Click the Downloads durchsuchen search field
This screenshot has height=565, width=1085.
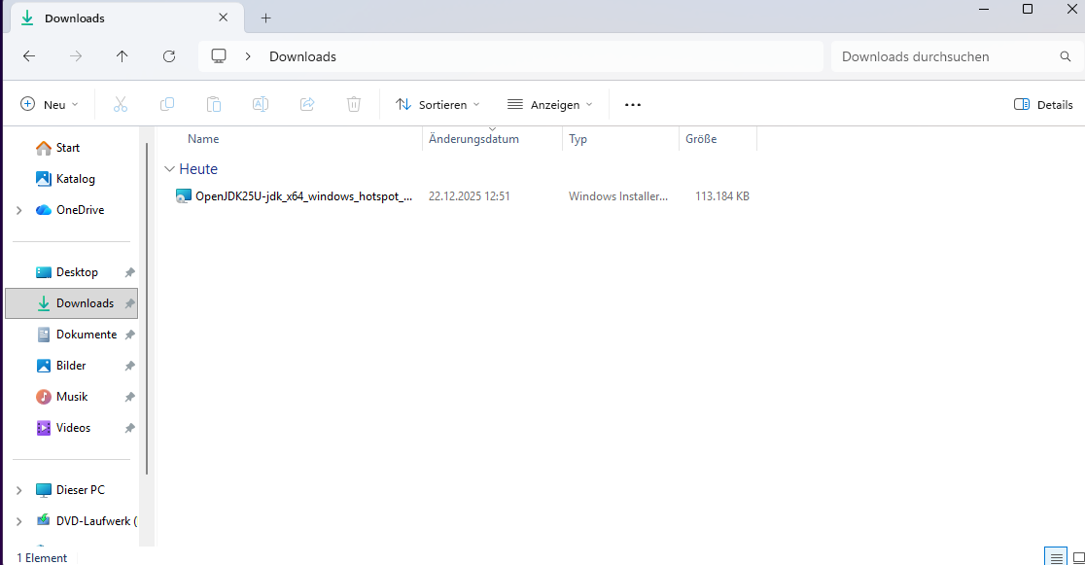(x=943, y=56)
